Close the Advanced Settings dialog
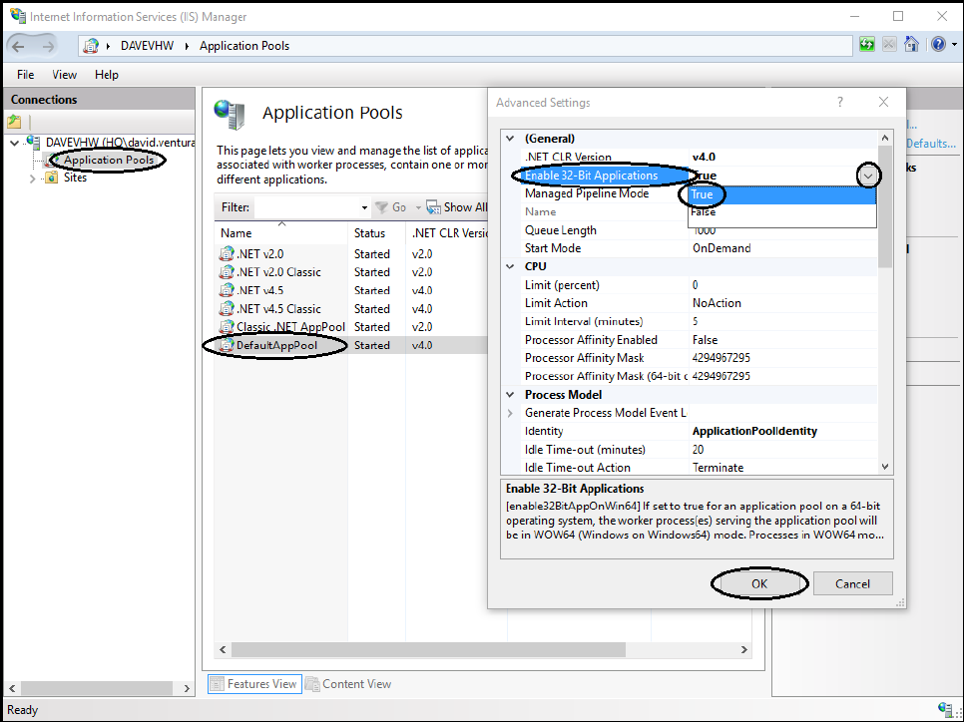The width and height of the screenshot is (964, 722). coord(883,102)
